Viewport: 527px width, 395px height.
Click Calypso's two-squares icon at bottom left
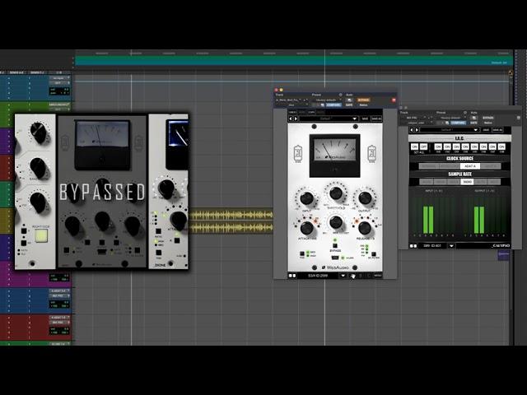(x=413, y=246)
